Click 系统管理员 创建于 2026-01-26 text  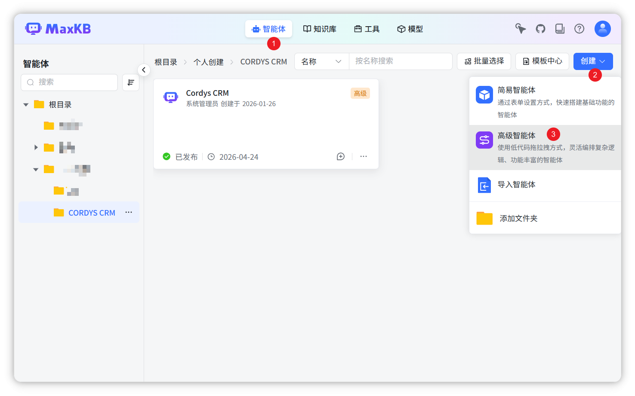[231, 104]
